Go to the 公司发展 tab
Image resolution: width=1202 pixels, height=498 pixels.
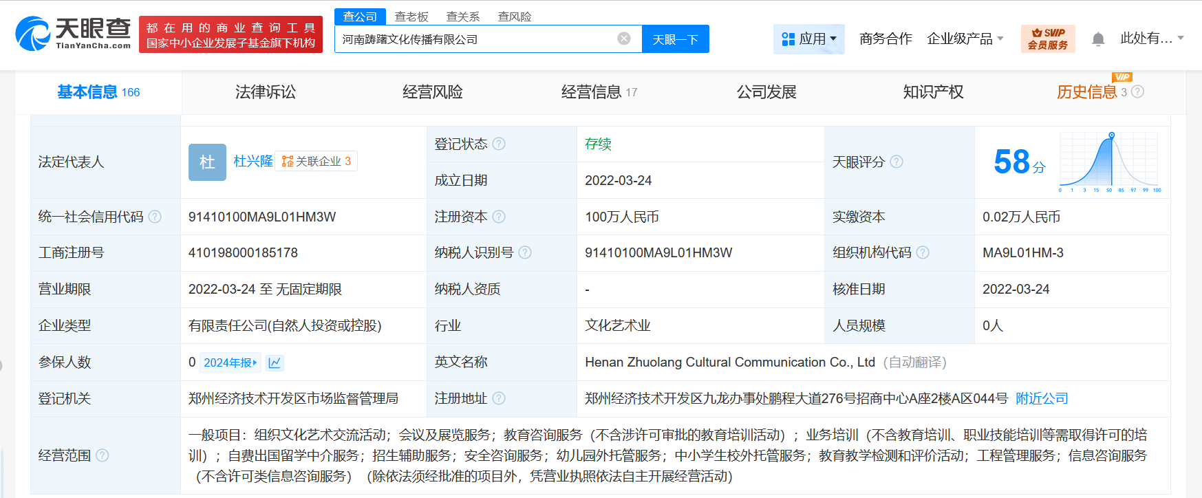pyautogui.click(x=766, y=92)
